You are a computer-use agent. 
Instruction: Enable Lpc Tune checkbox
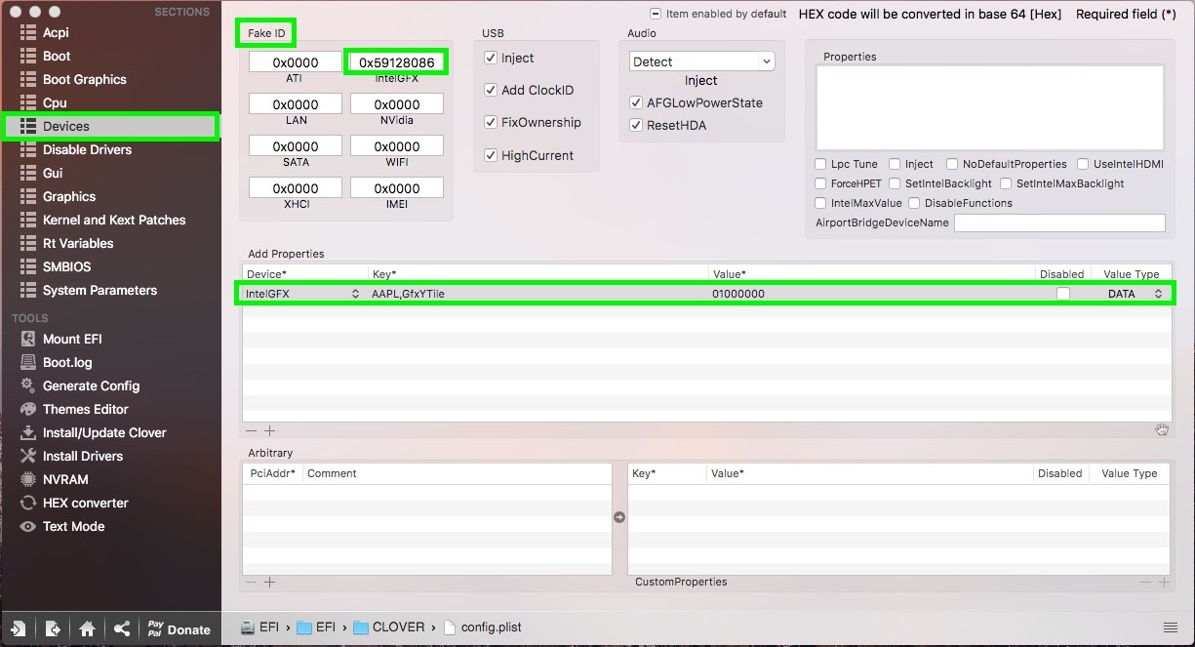[820, 164]
